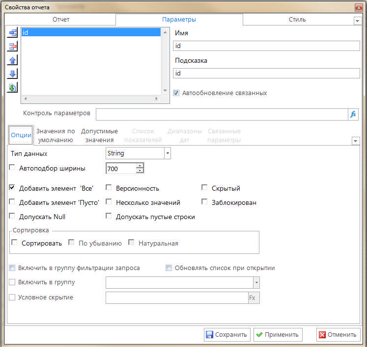The width and height of the screenshot is (367, 347).
Task: Move the parameter up with the arrow icon
Action: [x=12, y=60]
